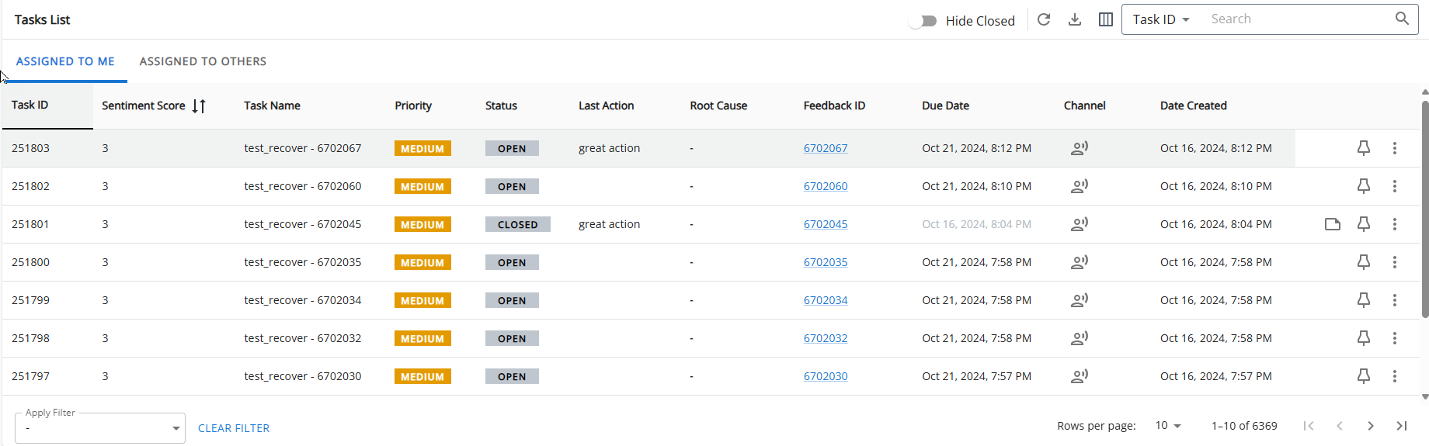This screenshot has height=446, width=1429.
Task: Expand the Task ID search type dropdown
Action: 1161,19
